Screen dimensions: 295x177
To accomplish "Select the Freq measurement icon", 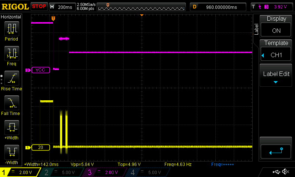I will click(11, 55).
